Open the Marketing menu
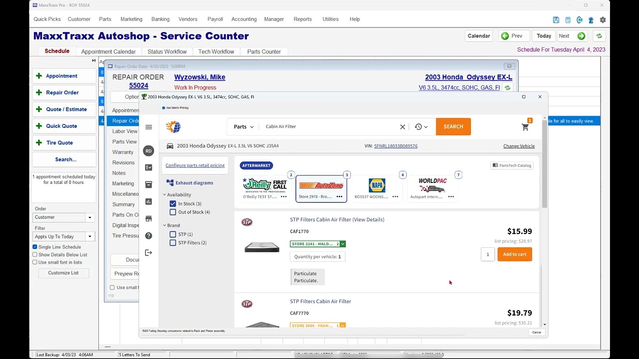 tap(131, 19)
